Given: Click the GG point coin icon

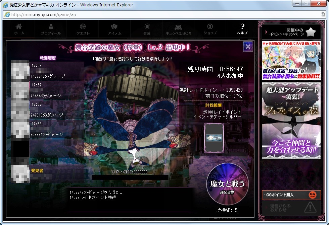Looking at the screenshot, I should click(313, 195).
